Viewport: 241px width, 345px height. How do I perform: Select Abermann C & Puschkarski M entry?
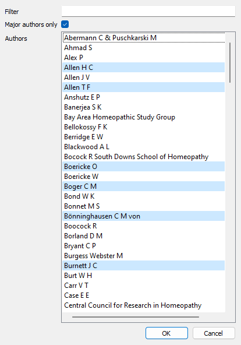(144, 38)
